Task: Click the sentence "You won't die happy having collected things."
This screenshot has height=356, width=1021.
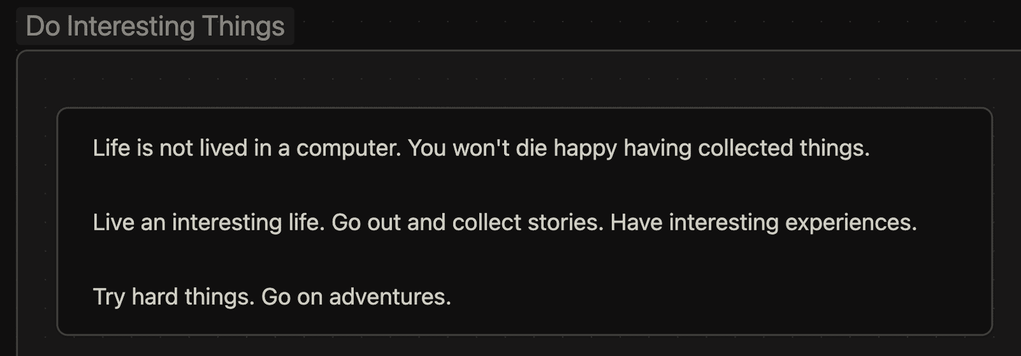Action: pos(639,148)
